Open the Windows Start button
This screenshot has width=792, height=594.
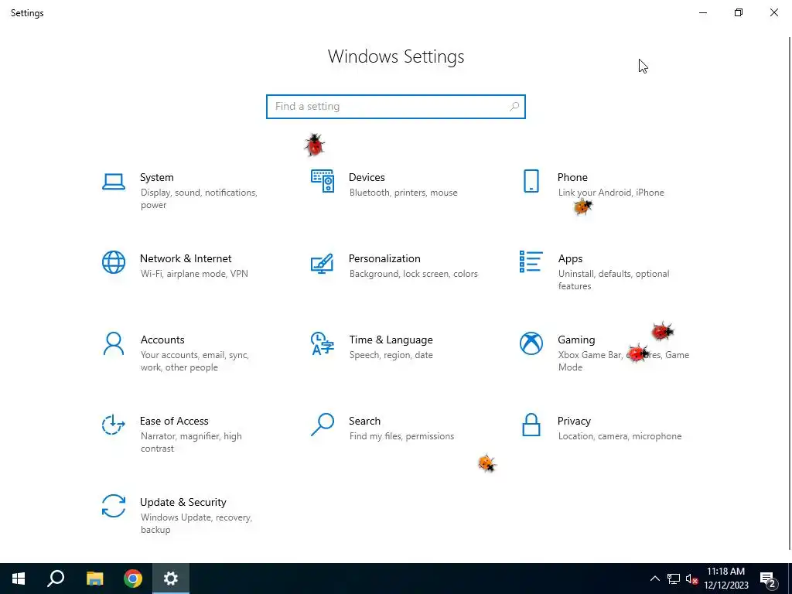(19, 579)
